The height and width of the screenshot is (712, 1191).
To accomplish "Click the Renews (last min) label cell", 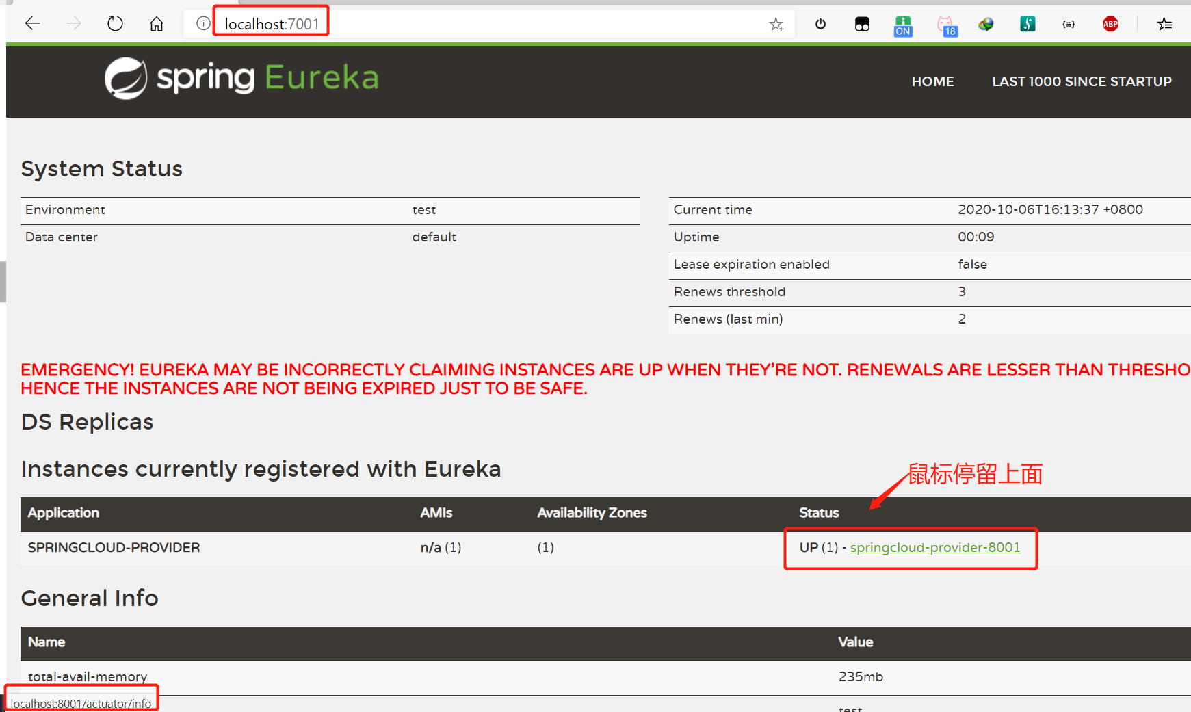I will click(728, 319).
